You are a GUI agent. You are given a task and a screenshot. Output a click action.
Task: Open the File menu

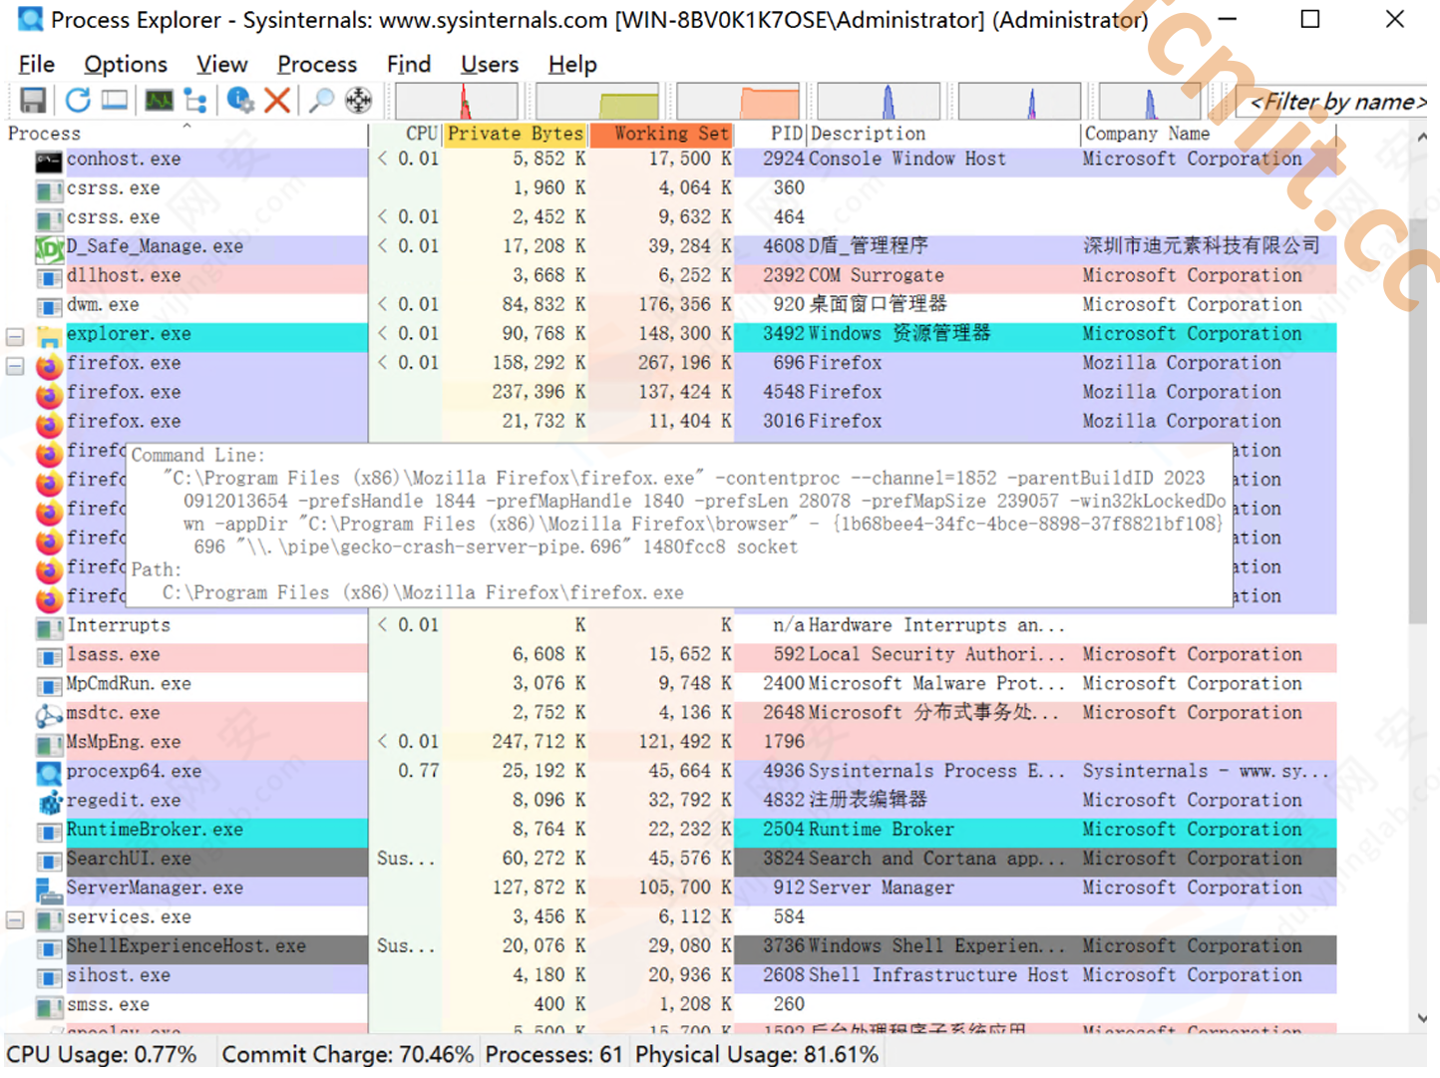[37, 65]
